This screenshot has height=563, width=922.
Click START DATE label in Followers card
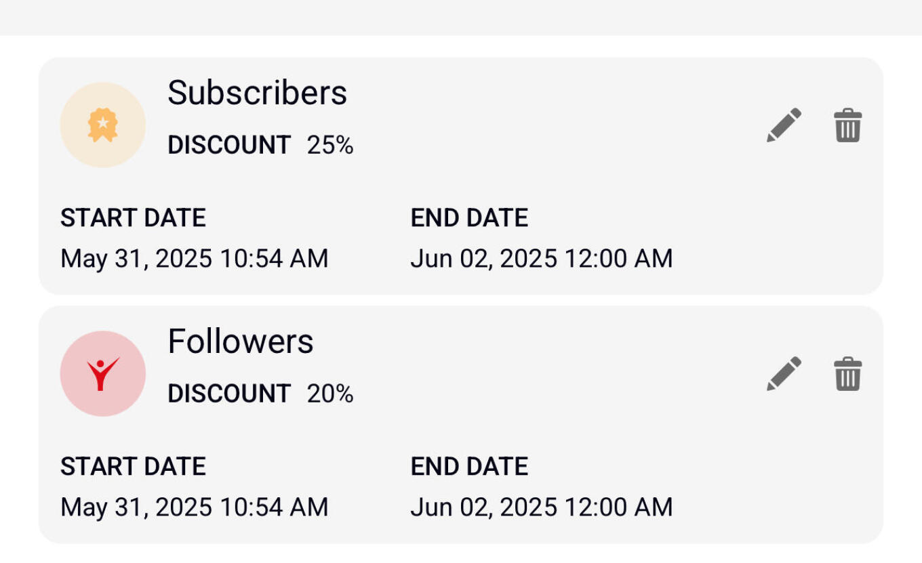coord(133,467)
